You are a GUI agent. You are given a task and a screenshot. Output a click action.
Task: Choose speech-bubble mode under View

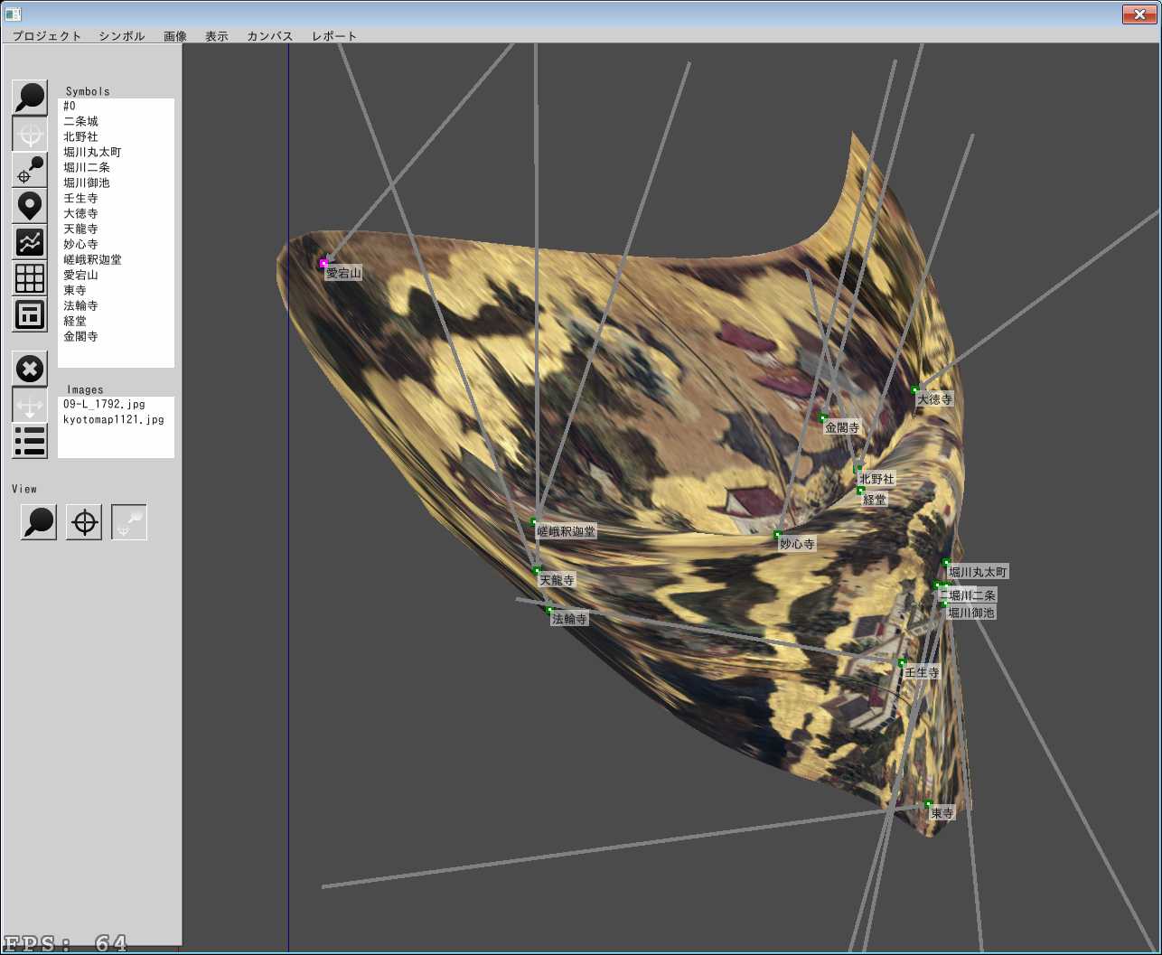pos(39,522)
